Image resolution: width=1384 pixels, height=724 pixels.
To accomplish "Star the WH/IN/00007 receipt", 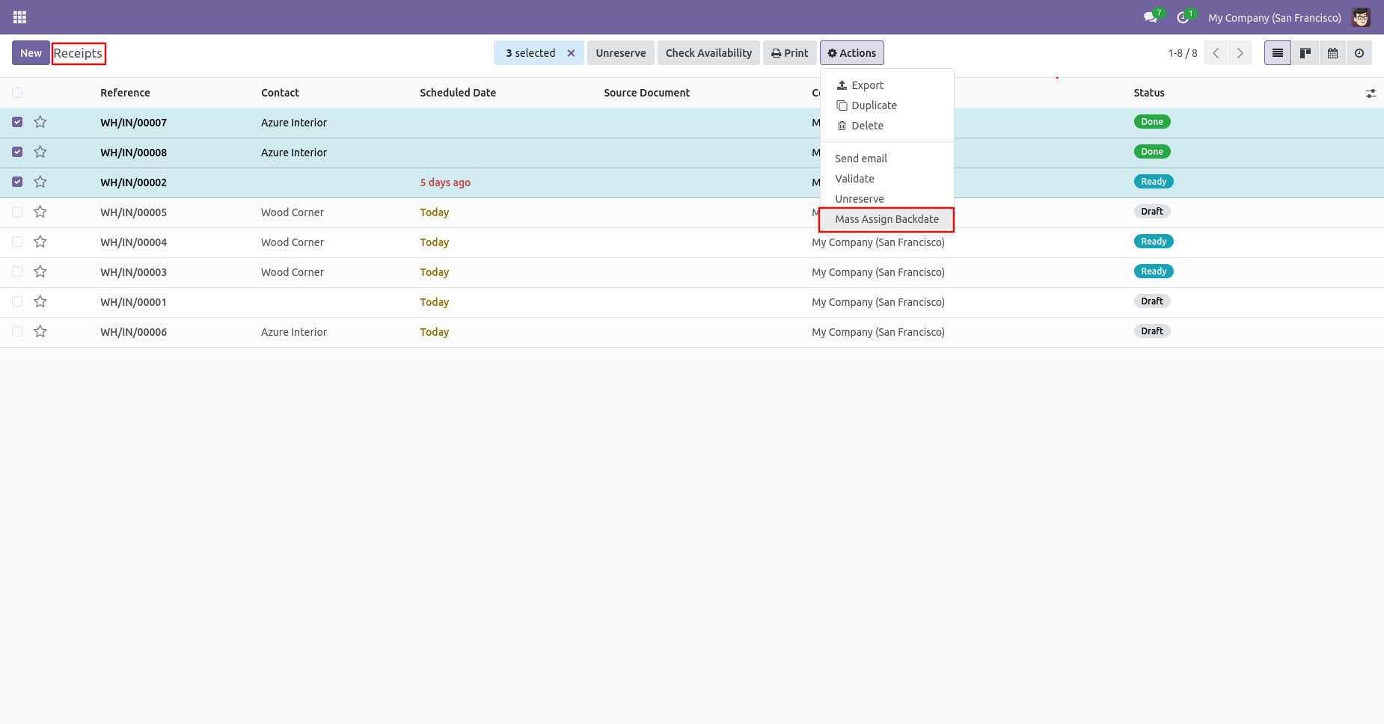I will (x=40, y=122).
